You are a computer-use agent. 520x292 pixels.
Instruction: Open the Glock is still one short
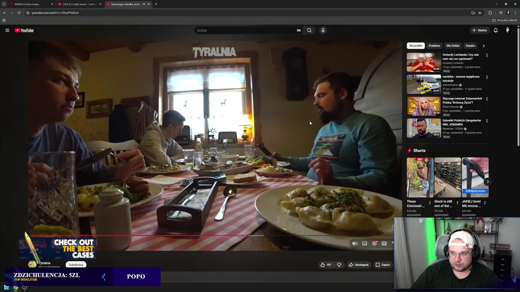[448, 177]
